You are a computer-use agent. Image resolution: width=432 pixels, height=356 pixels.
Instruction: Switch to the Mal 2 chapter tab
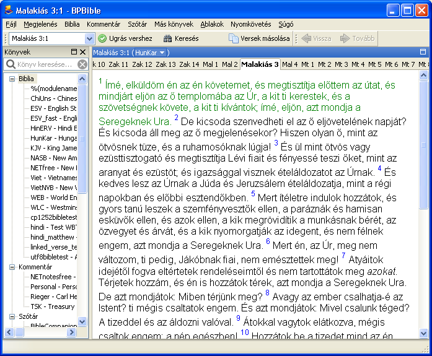[230, 64]
